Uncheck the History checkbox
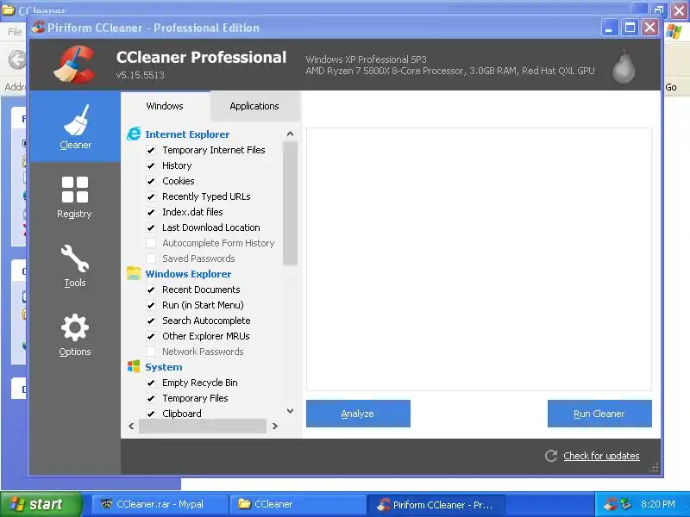Viewport: 690px width, 517px height. [x=151, y=165]
